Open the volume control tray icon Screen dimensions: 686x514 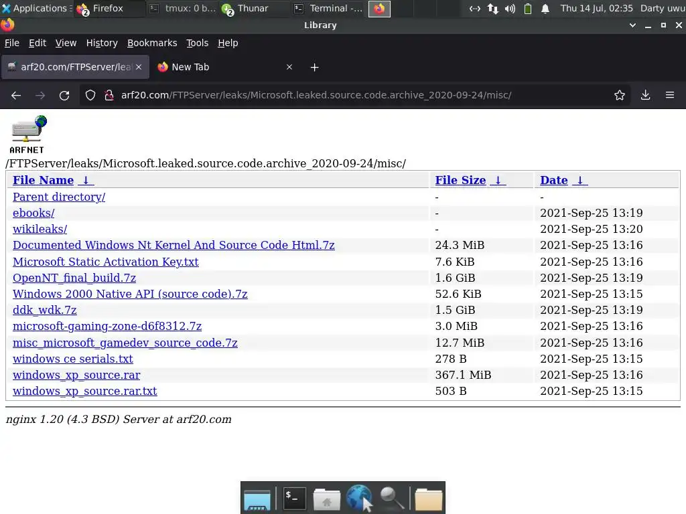pyautogui.click(x=510, y=8)
